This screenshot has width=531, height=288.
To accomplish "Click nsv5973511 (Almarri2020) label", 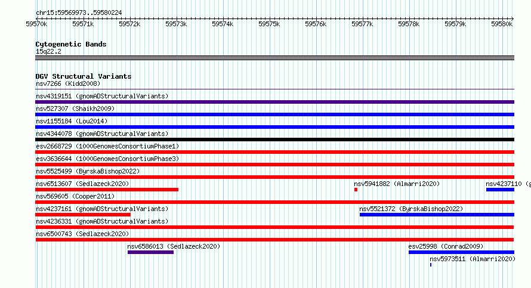I will [x=473, y=259].
